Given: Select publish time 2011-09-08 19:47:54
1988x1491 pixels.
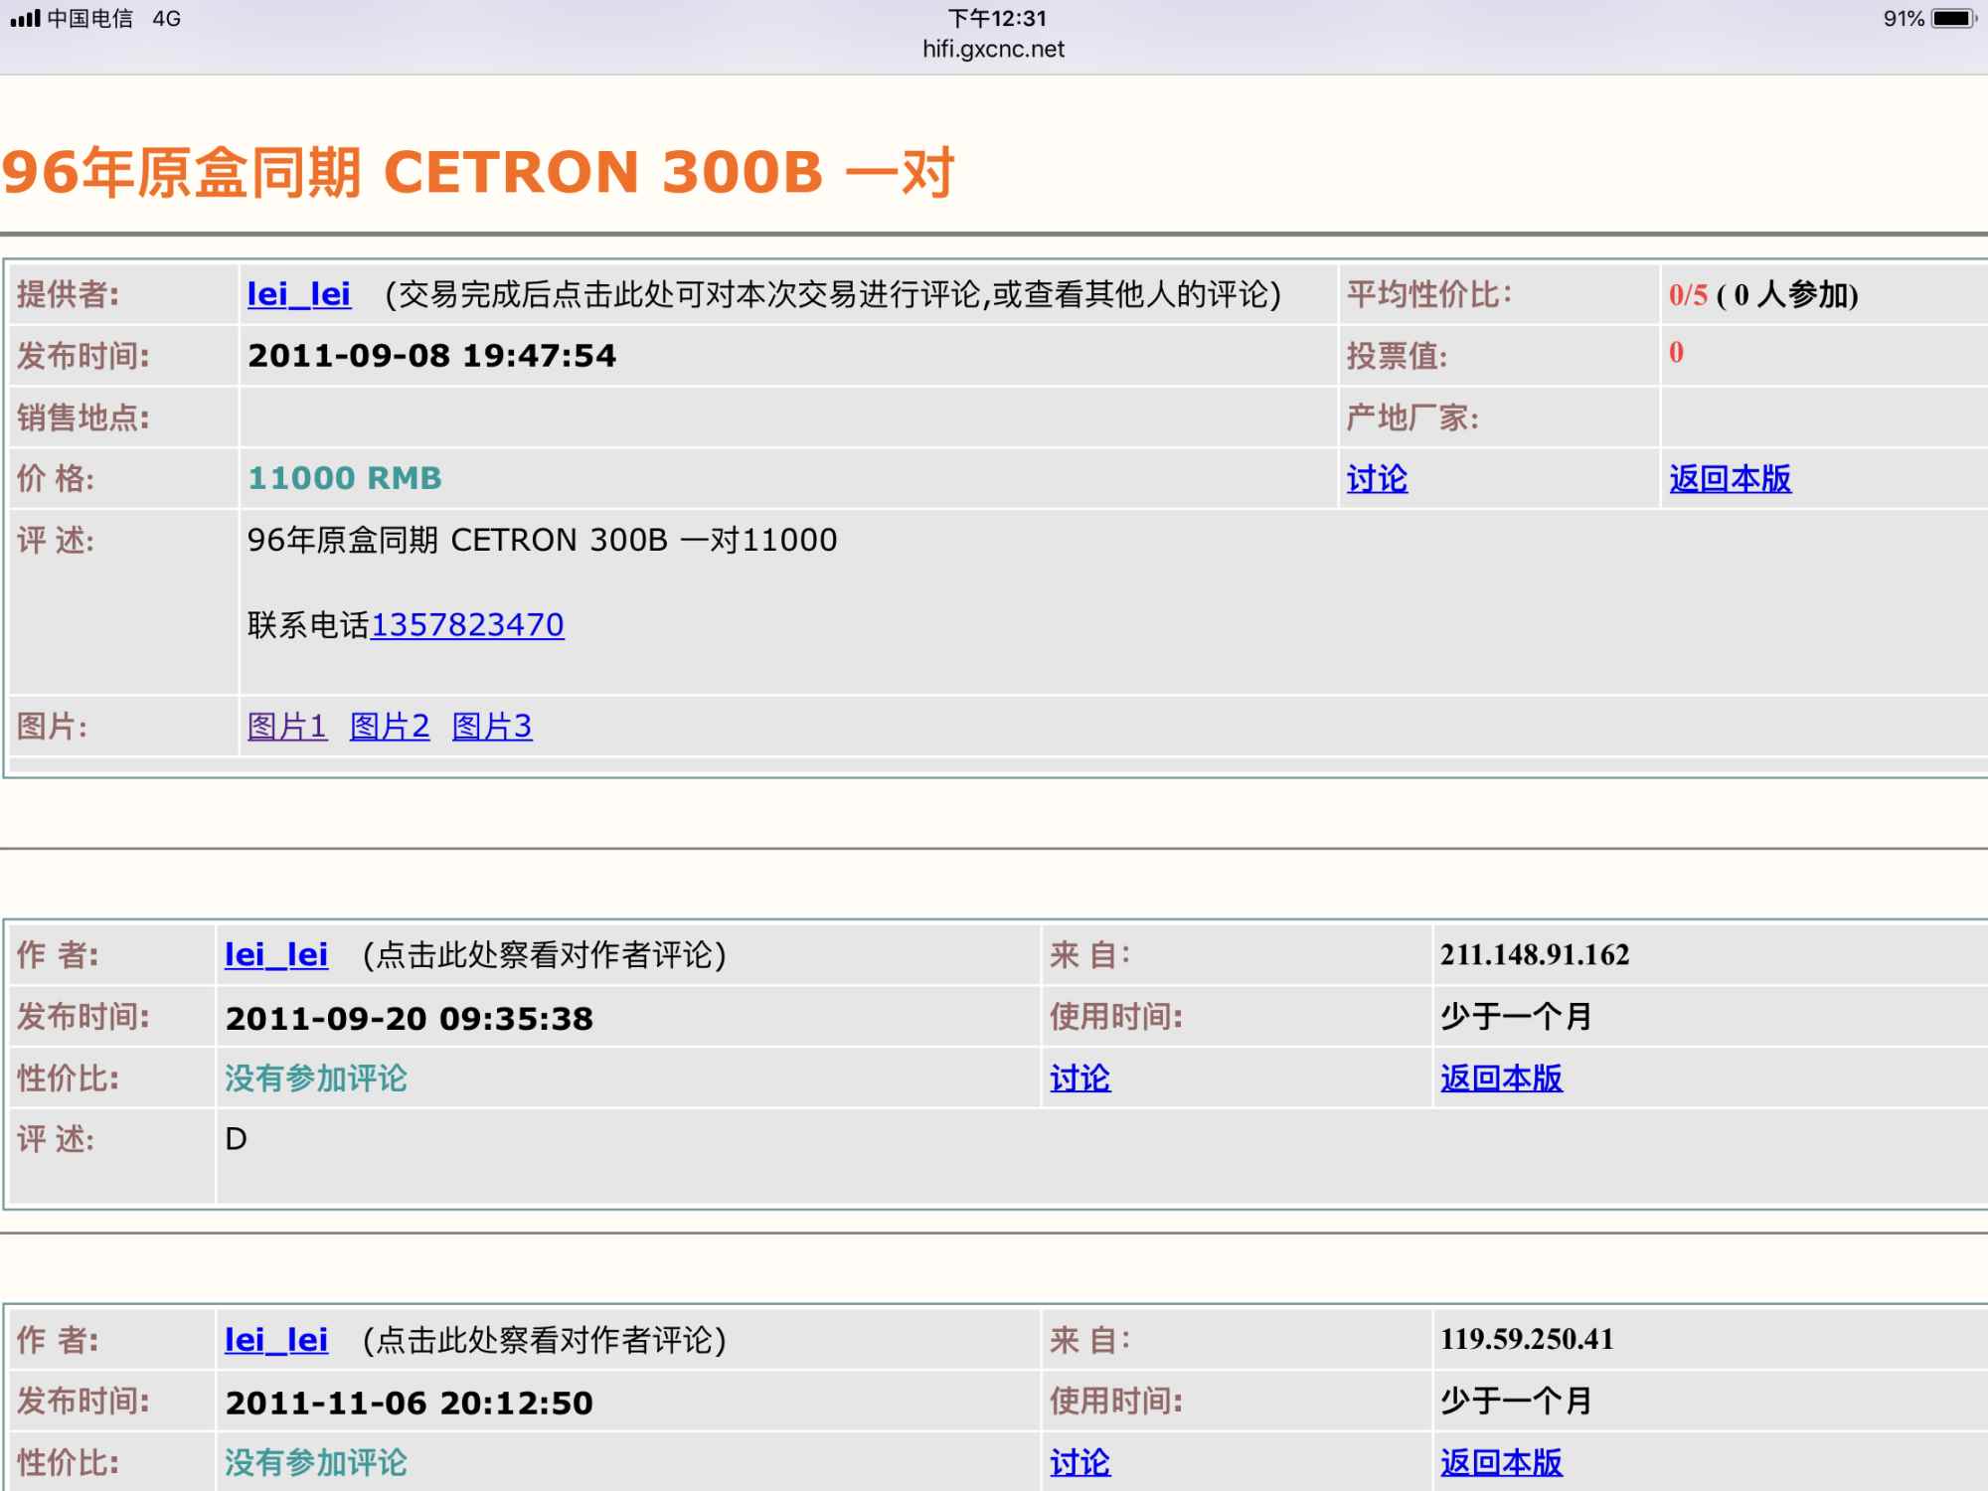Looking at the screenshot, I should click(x=432, y=356).
